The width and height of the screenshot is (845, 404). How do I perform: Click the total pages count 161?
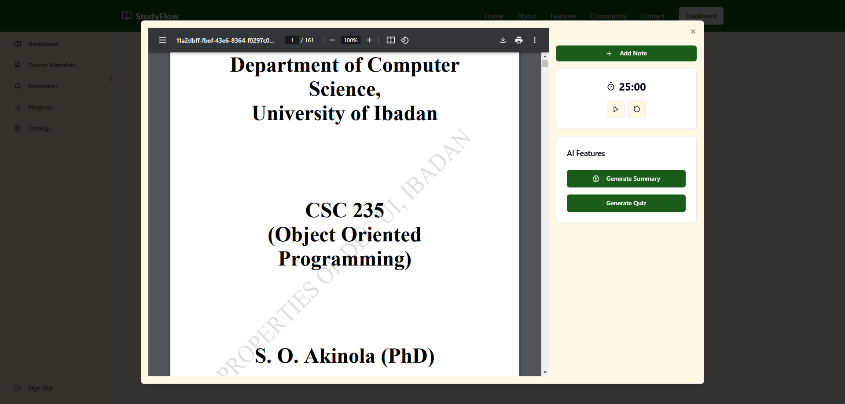point(309,40)
